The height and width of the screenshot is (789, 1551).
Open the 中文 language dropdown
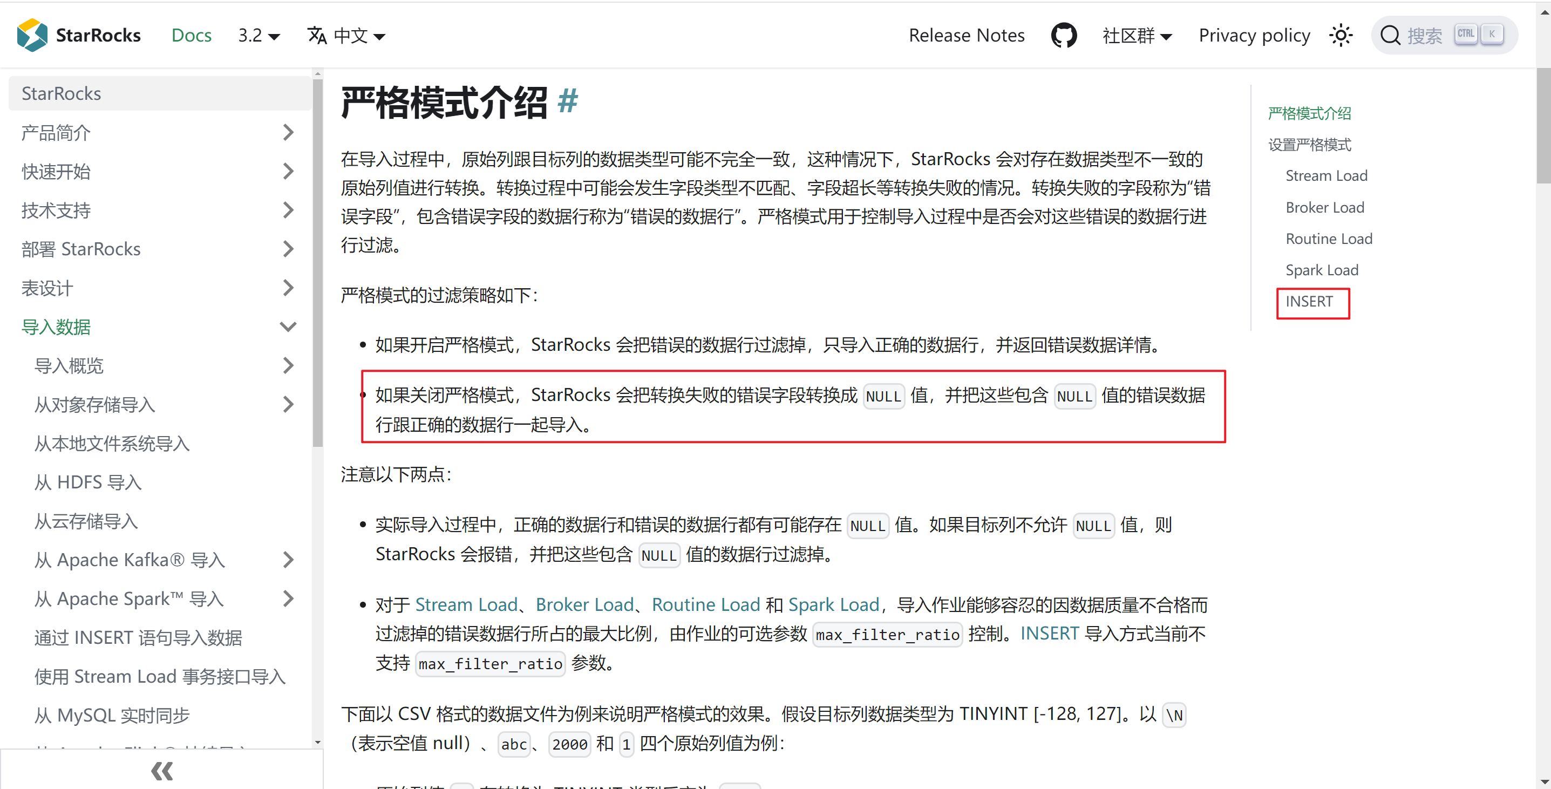[359, 36]
